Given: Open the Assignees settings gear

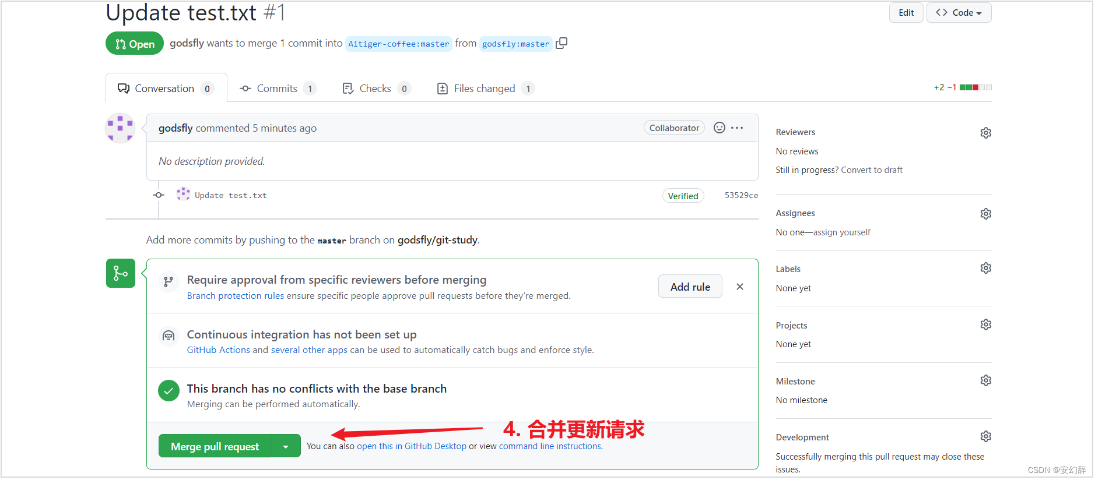Looking at the screenshot, I should (x=986, y=214).
